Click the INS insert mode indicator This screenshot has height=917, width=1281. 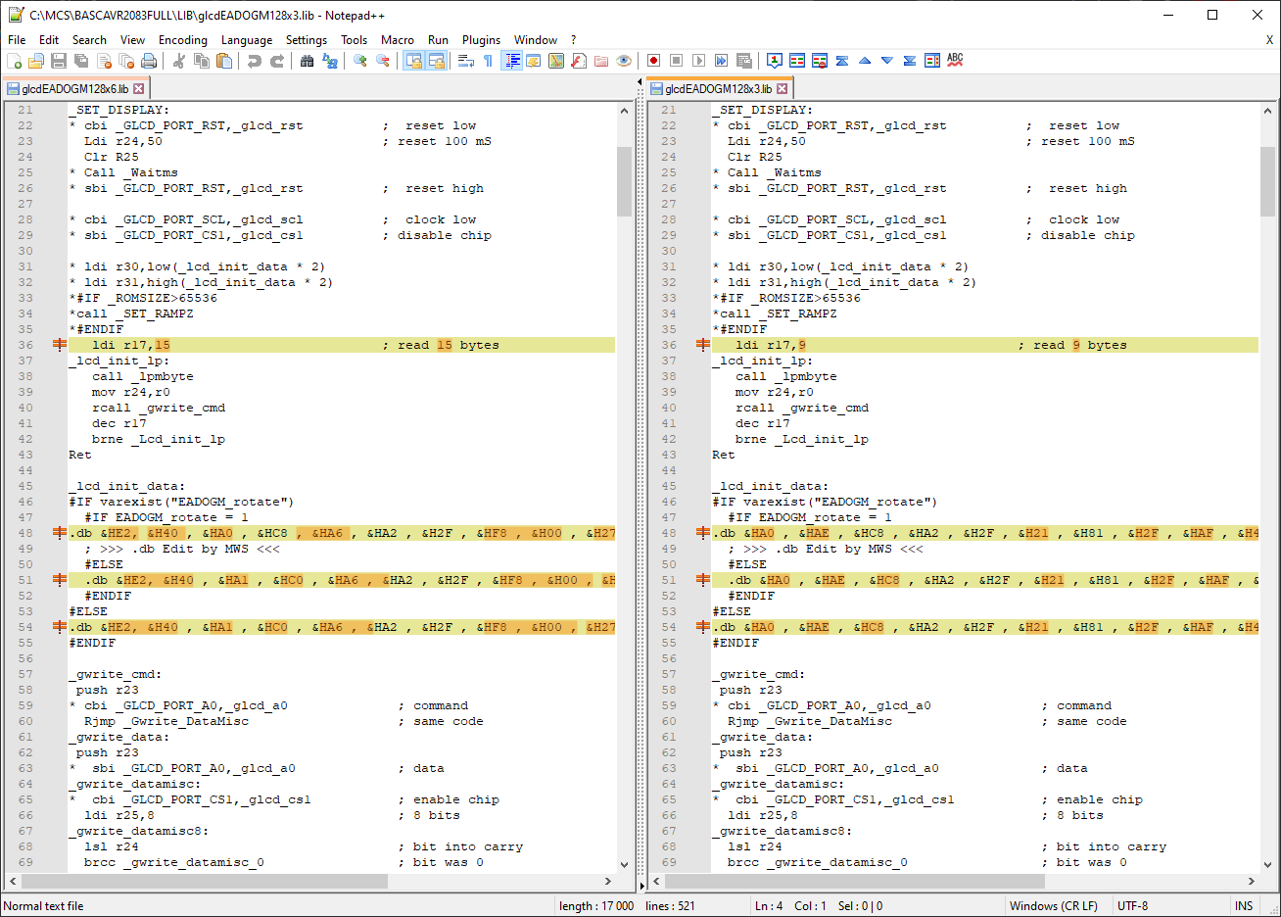pos(1244,906)
